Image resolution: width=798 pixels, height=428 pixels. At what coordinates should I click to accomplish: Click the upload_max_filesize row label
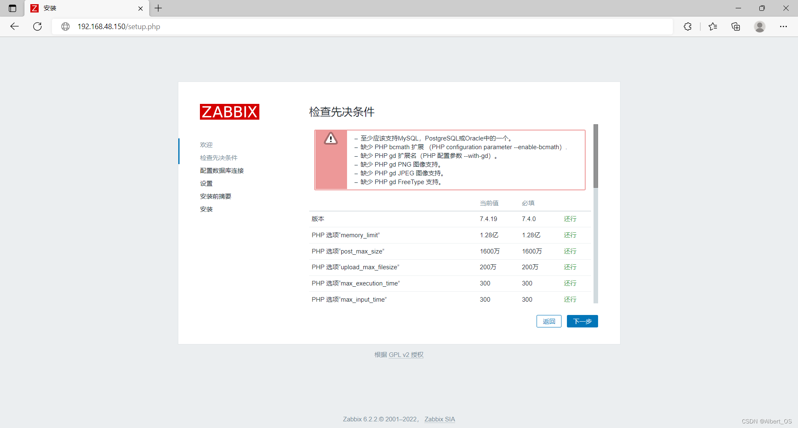pyautogui.click(x=355, y=267)
